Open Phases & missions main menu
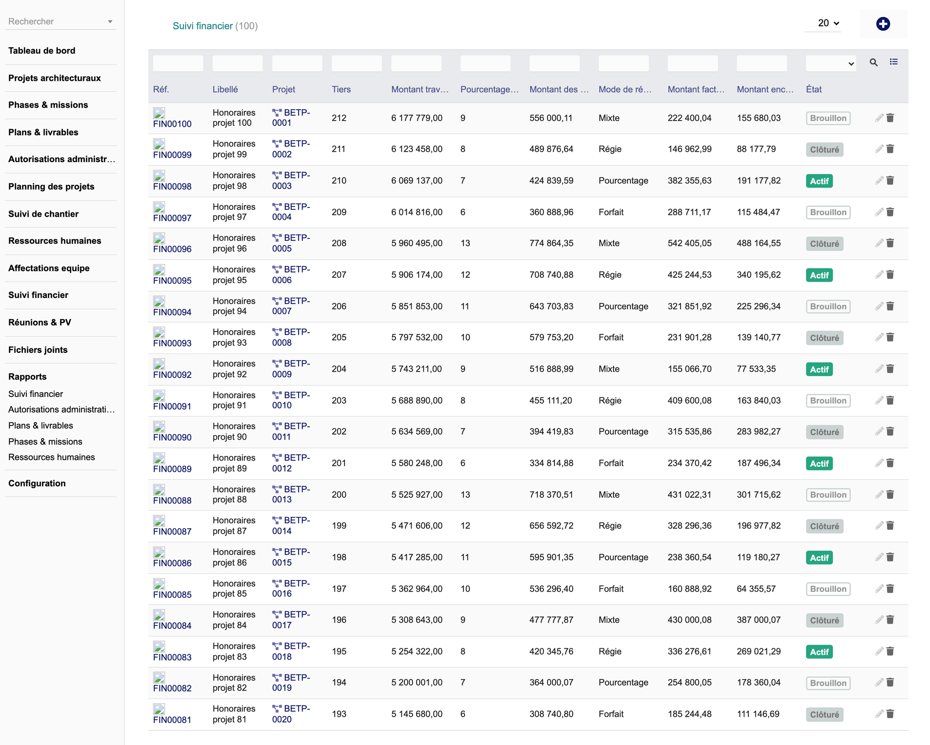Image resolution: width=930 pixels, height=745 pixels. point(48,105)
